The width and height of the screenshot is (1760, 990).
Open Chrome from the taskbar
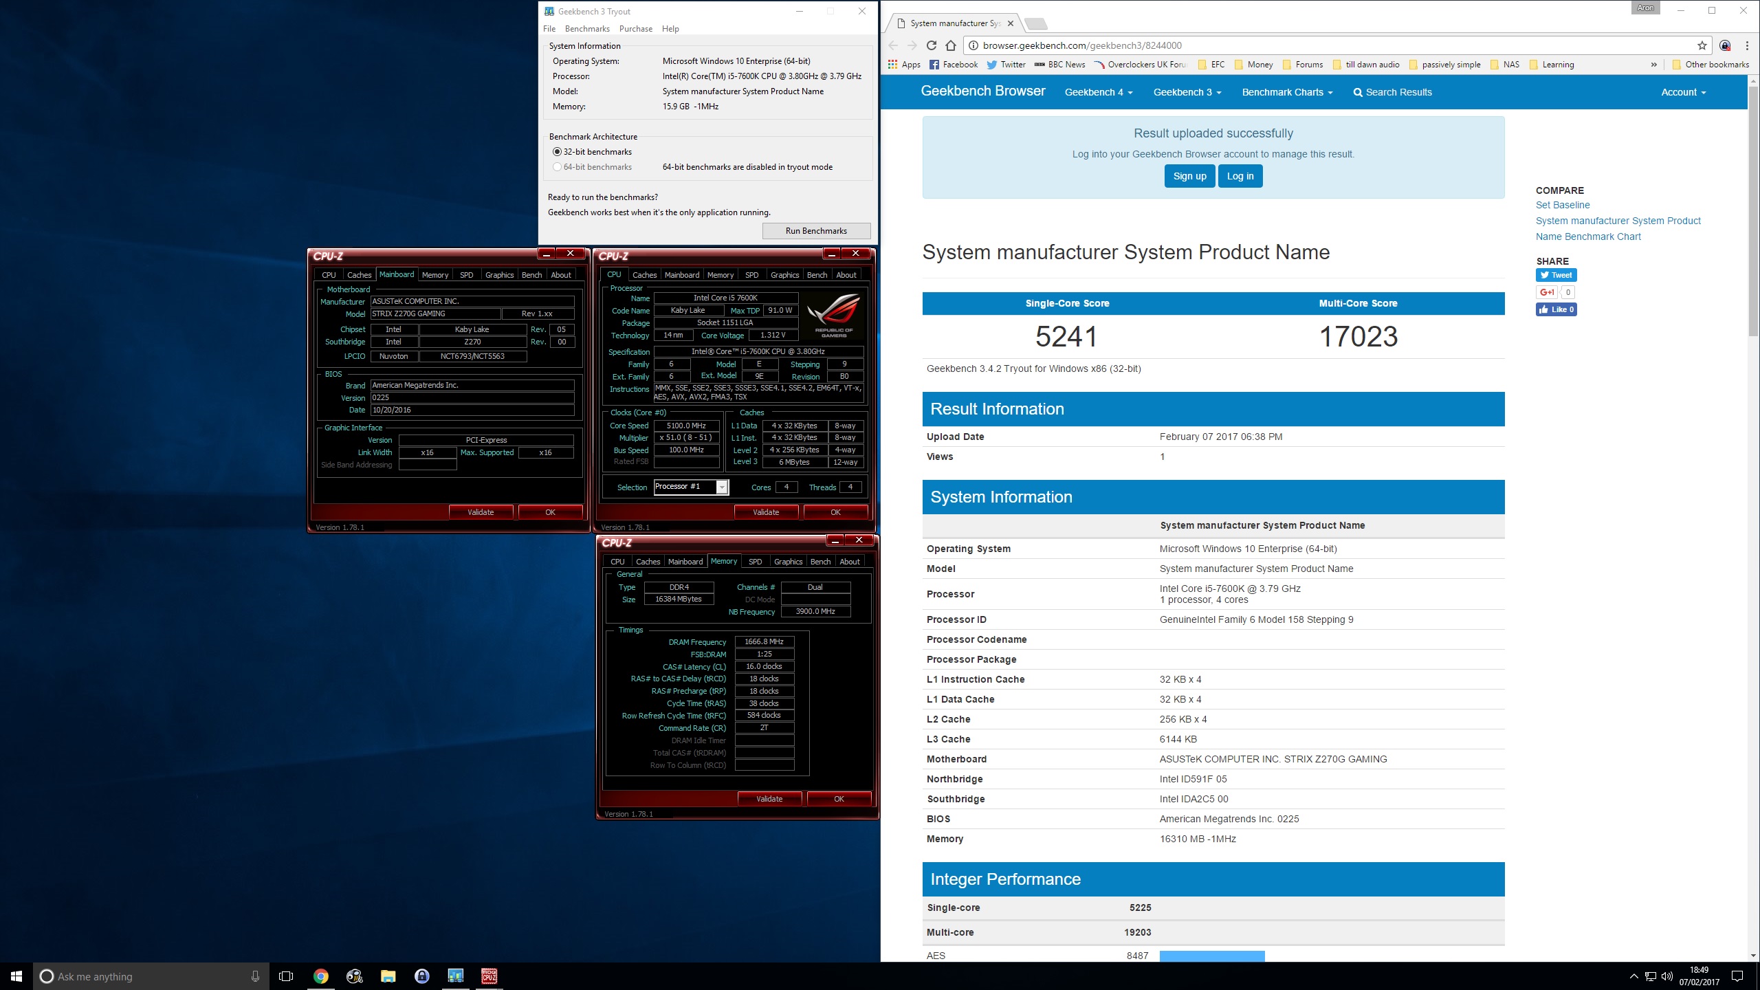(320, 976)
